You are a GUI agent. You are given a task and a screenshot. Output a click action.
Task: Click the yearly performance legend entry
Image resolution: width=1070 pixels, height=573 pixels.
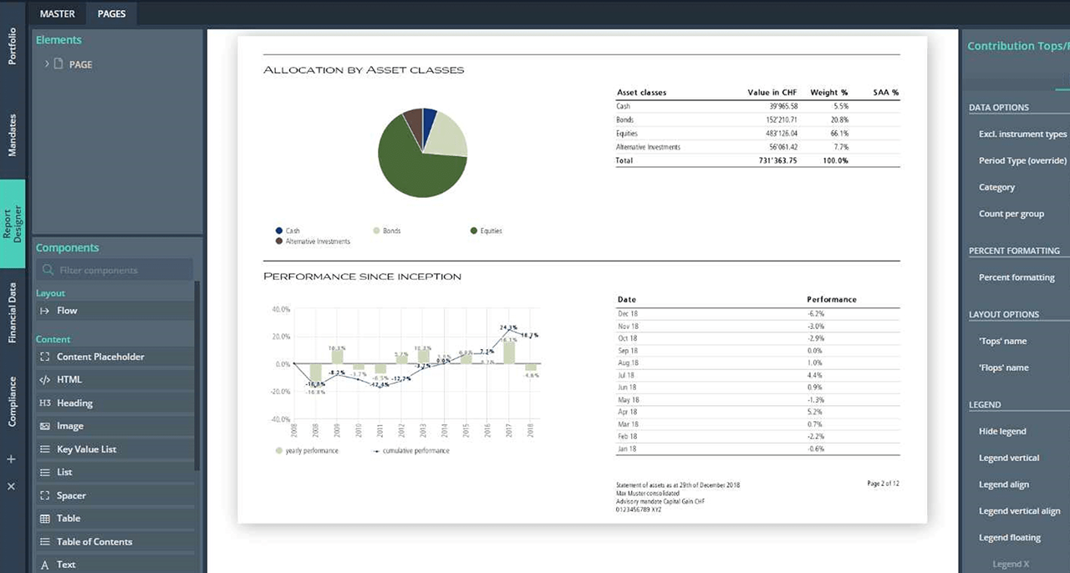(307, 451)
